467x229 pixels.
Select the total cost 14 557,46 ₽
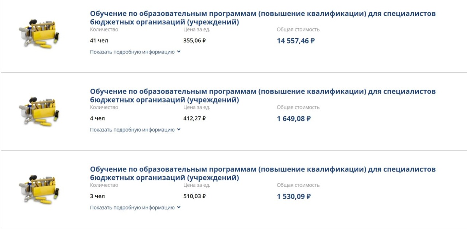[295, 40]
